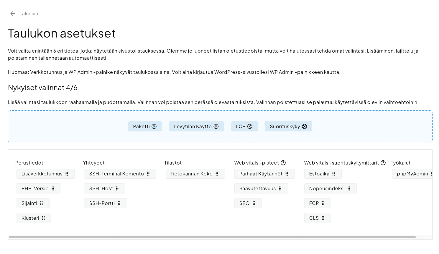This screenshot has height=254, width=439.
Task: Select the Nopeusindeksi option chip
Action: [327, 188]
